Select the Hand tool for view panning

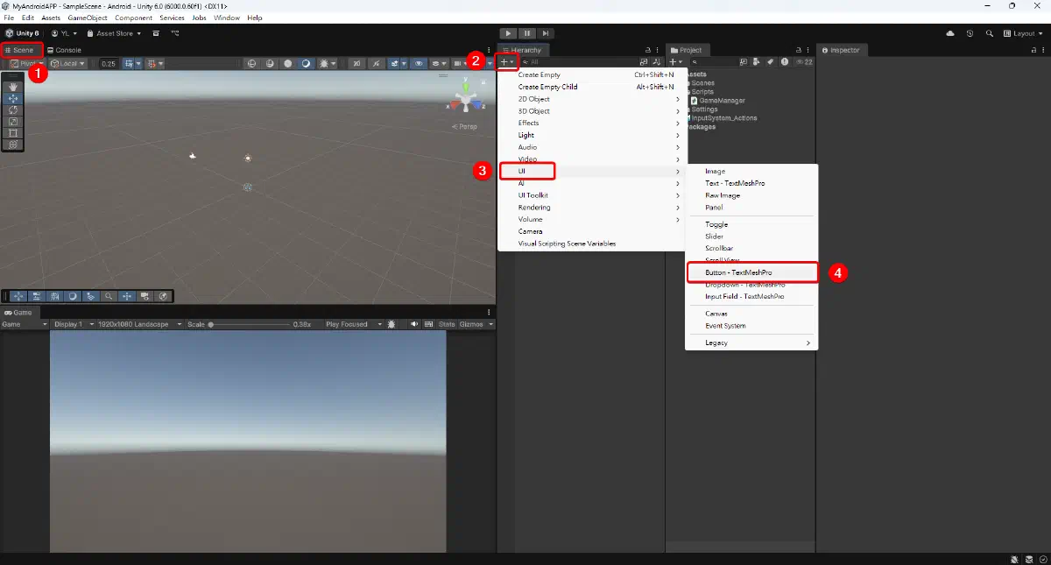pos(12,87)
